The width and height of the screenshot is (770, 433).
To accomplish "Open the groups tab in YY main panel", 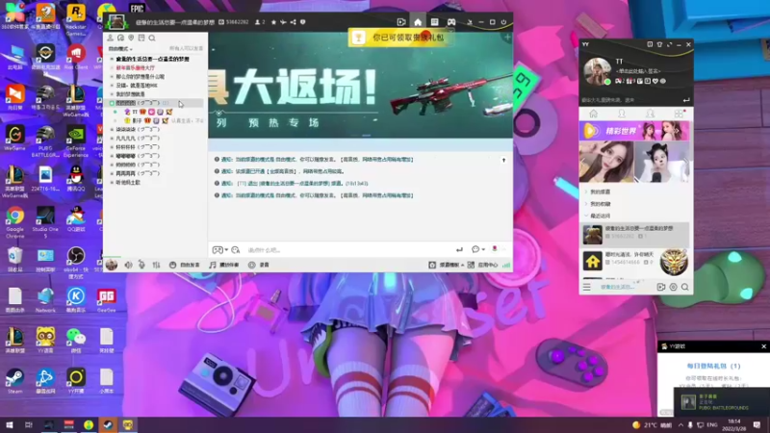I will click(651, 114).
